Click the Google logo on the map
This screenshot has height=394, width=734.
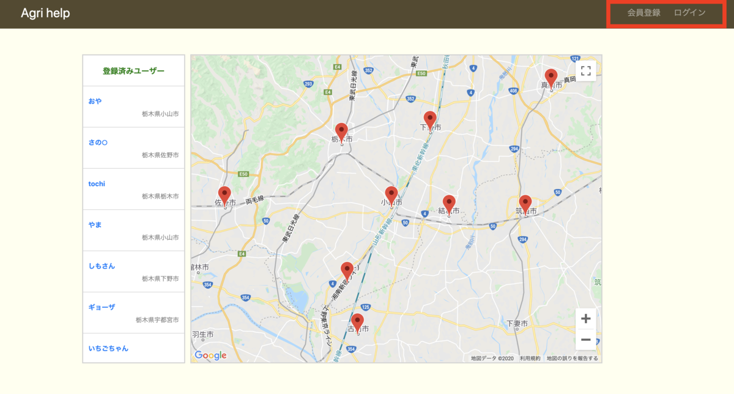pos(210,355)
